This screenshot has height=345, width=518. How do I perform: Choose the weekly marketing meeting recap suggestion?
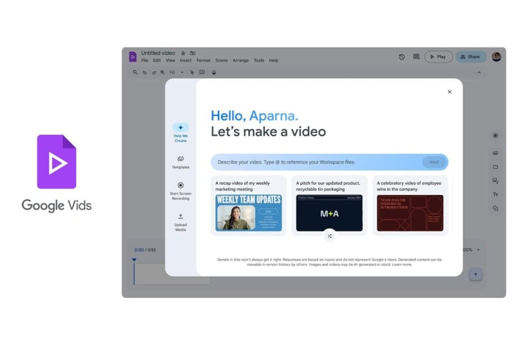click(x=249, y=206)
